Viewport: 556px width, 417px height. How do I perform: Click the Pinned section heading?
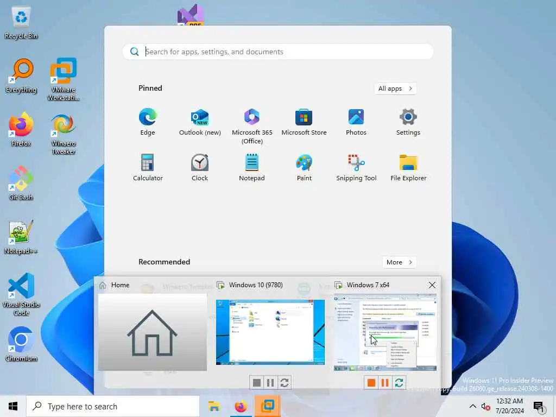coord(150,88)
